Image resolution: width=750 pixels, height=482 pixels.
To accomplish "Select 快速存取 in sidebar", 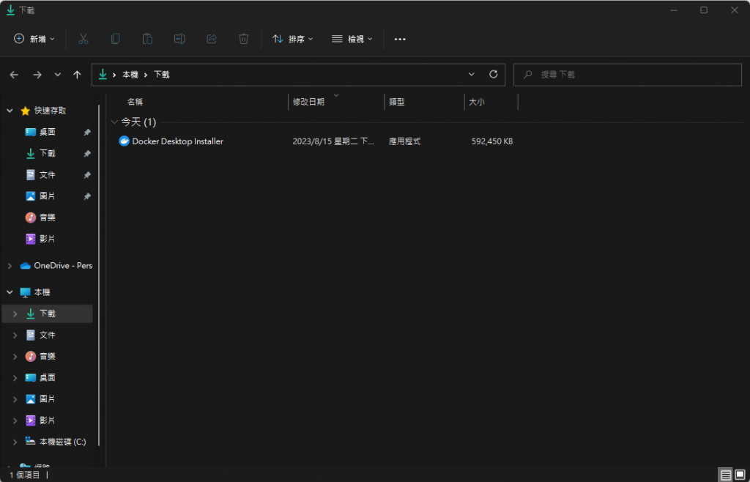I will [51, 111].
